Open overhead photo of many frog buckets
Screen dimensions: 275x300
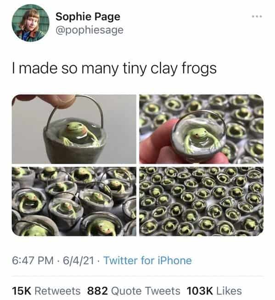pyautogui.click(x=201, y=201)
